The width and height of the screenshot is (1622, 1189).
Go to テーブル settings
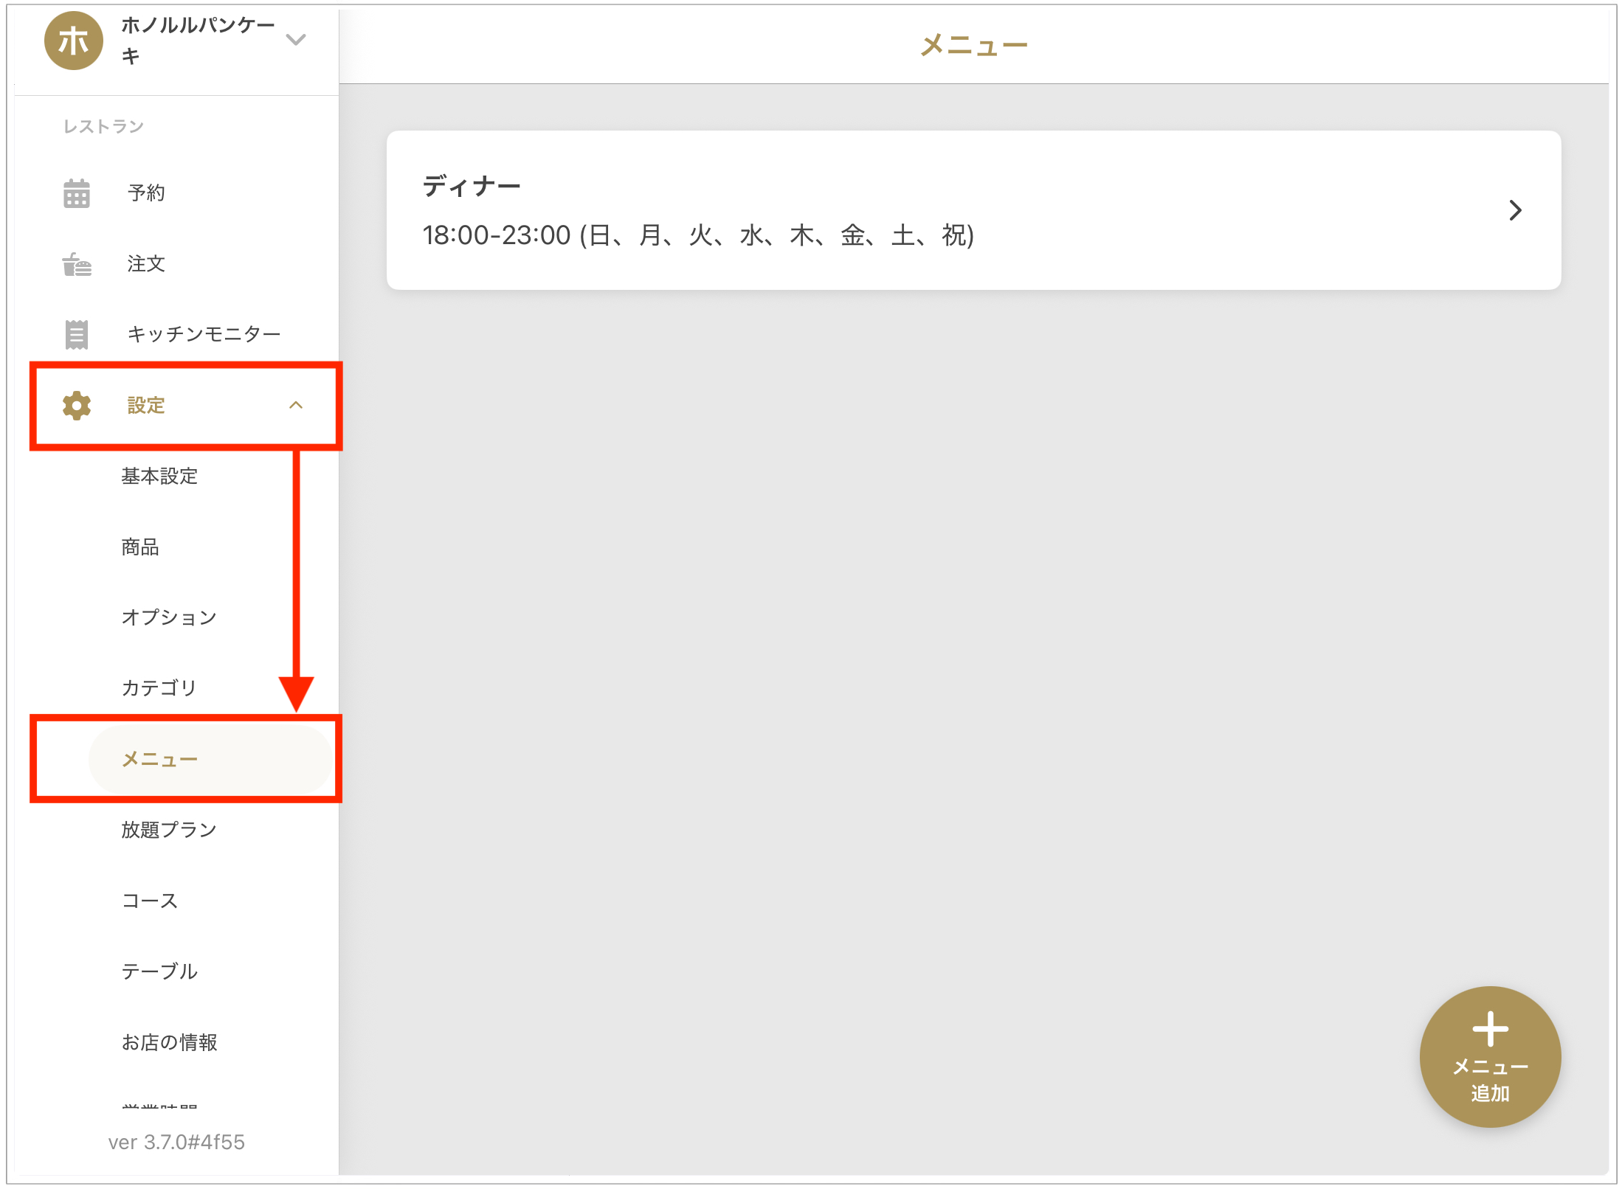click(159, 971)
